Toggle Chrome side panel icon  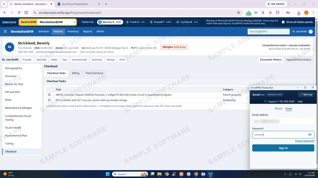click(x=26, y=12)
